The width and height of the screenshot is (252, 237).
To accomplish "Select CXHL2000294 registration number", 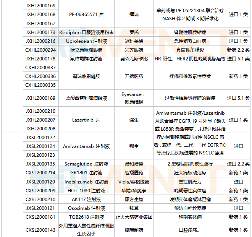I will click(x=40, y=50).
